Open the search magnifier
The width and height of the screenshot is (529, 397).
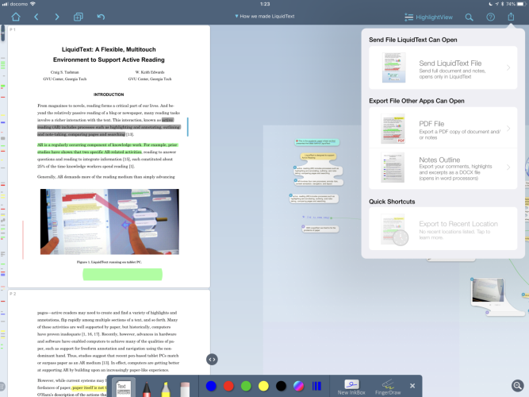point(470,17)
